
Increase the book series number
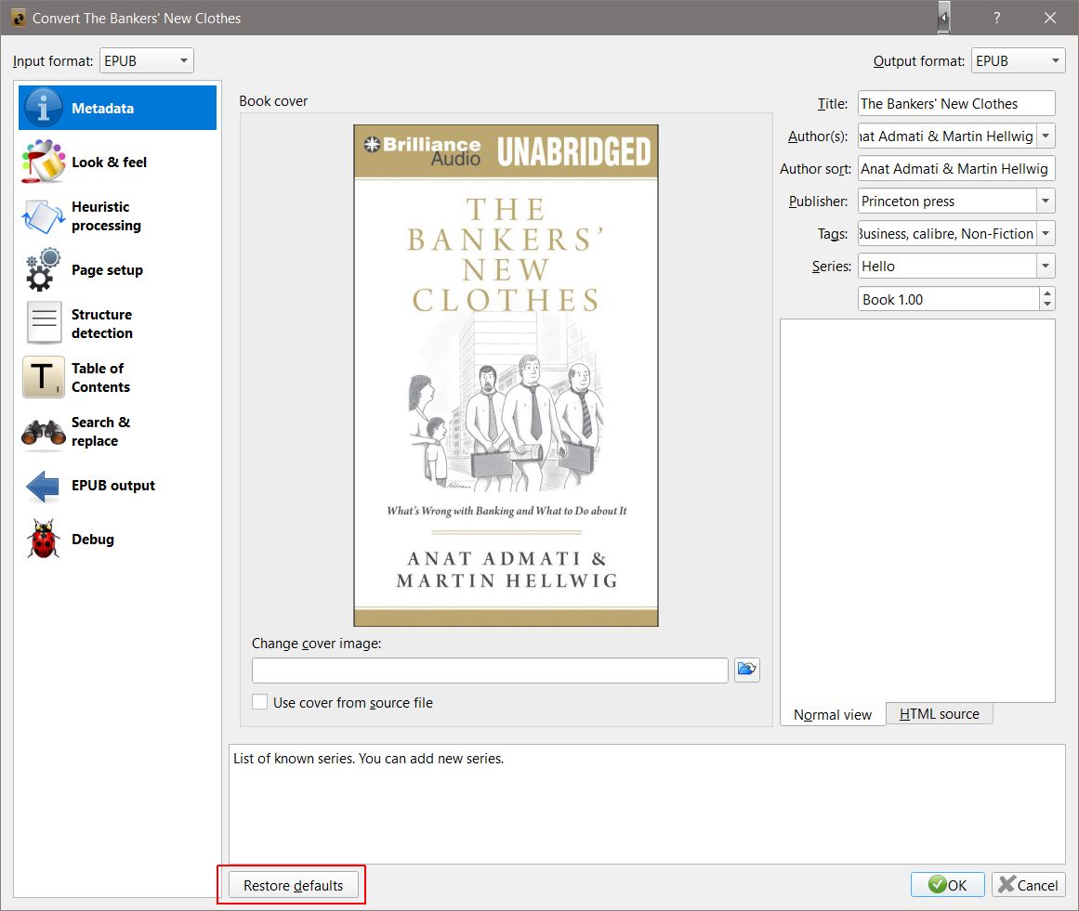tap(1046, 293)
